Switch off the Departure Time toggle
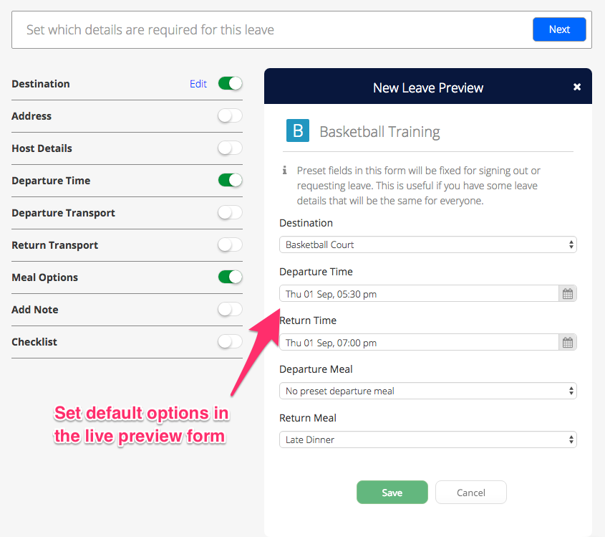The height and width of the screenshot is (537, 605). coord(230,181)
